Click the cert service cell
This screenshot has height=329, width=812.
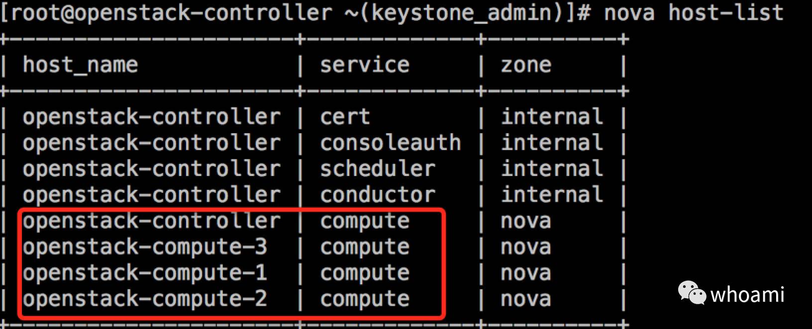pos(345,117)
